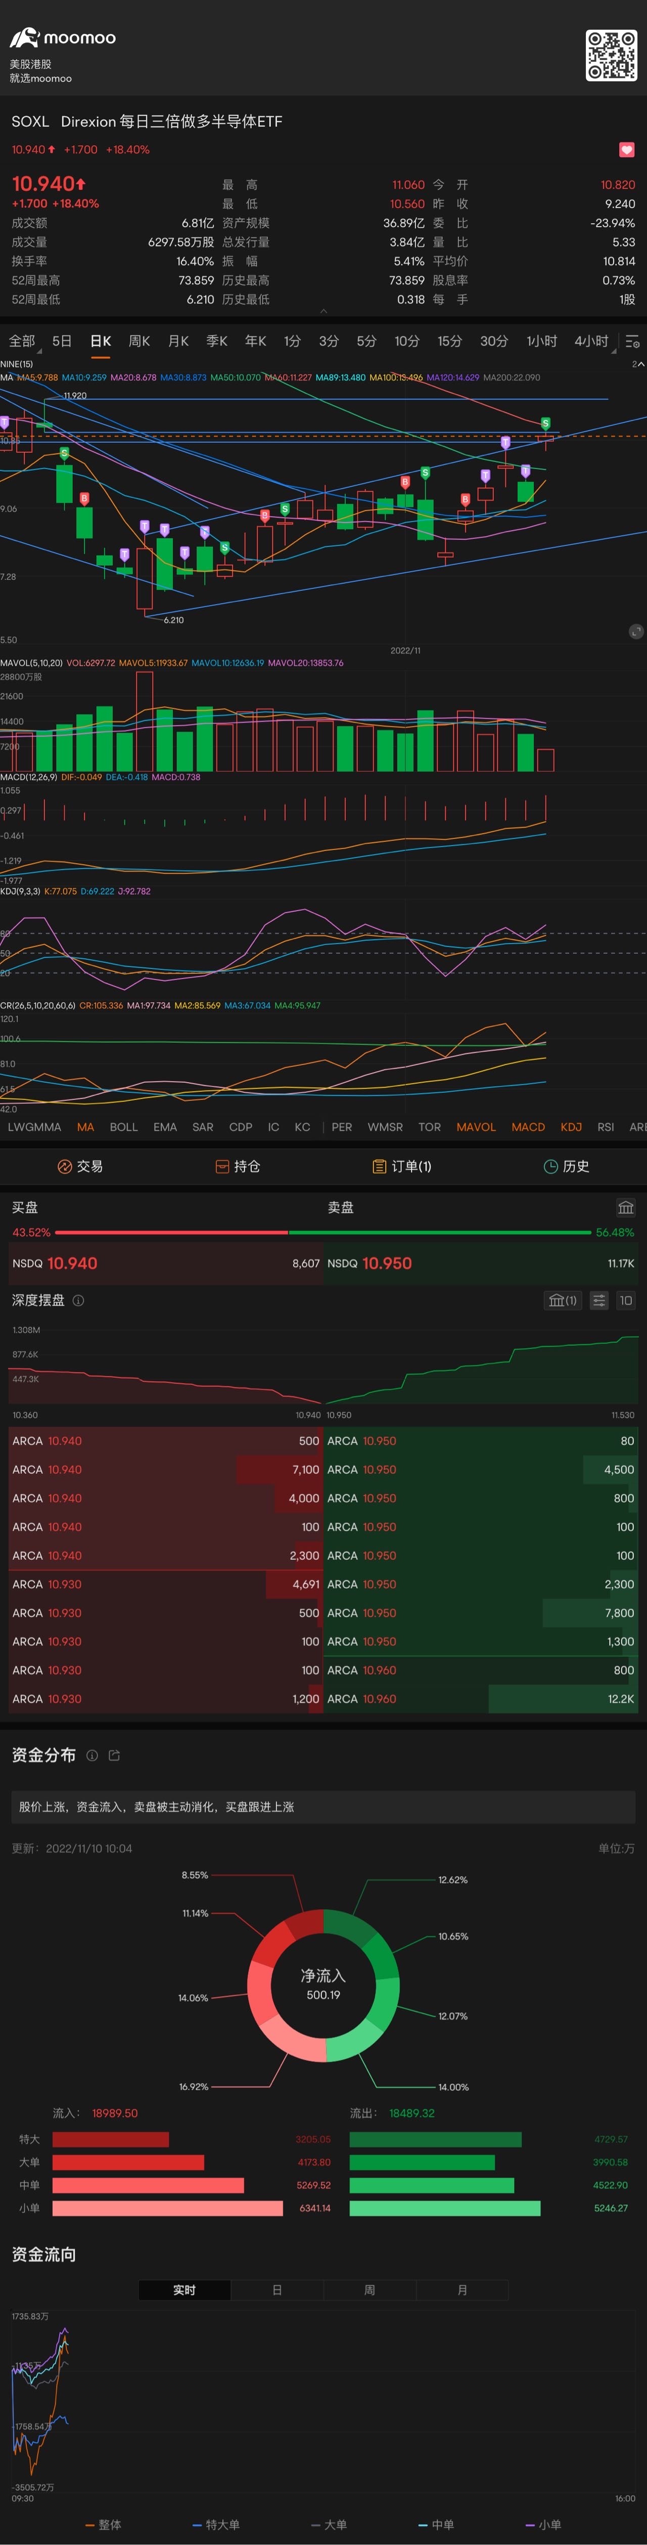Select the 1分 interval
This screenshot has width=647, height=2545.
pos(292,341)
